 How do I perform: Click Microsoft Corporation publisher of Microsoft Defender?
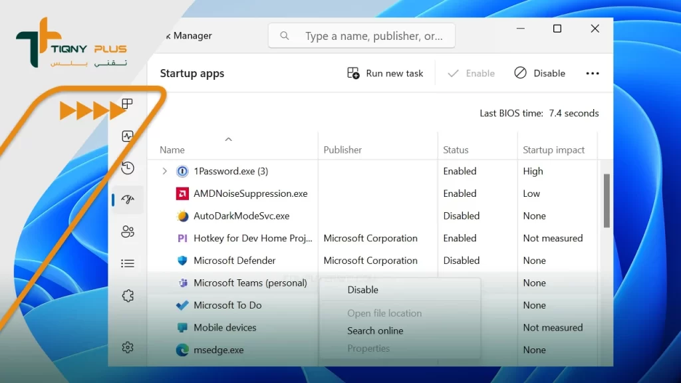pyautogui.click(x=370, y=261)
